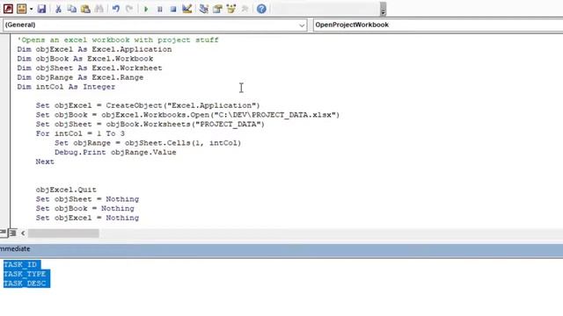Save the project with the floppy disk icon
Screen dimensions: 563x316
click(x=41, y=9)
